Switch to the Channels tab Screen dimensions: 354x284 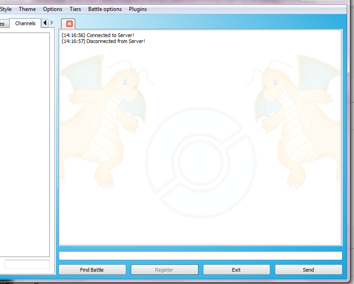[x=25, y=23]
